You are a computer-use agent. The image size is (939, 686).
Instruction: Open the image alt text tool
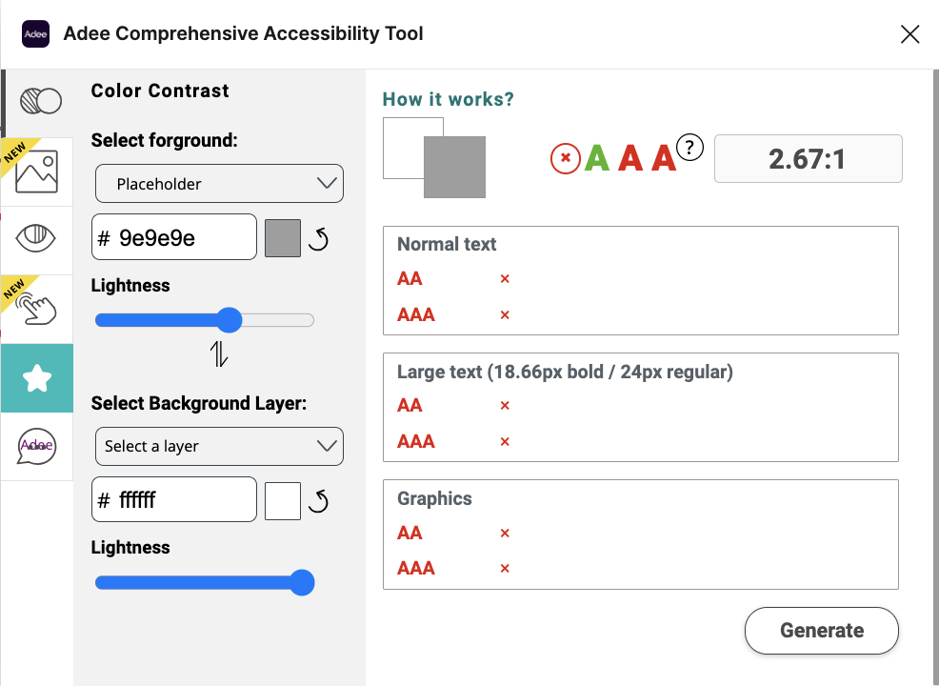click(x=36, y=171)
